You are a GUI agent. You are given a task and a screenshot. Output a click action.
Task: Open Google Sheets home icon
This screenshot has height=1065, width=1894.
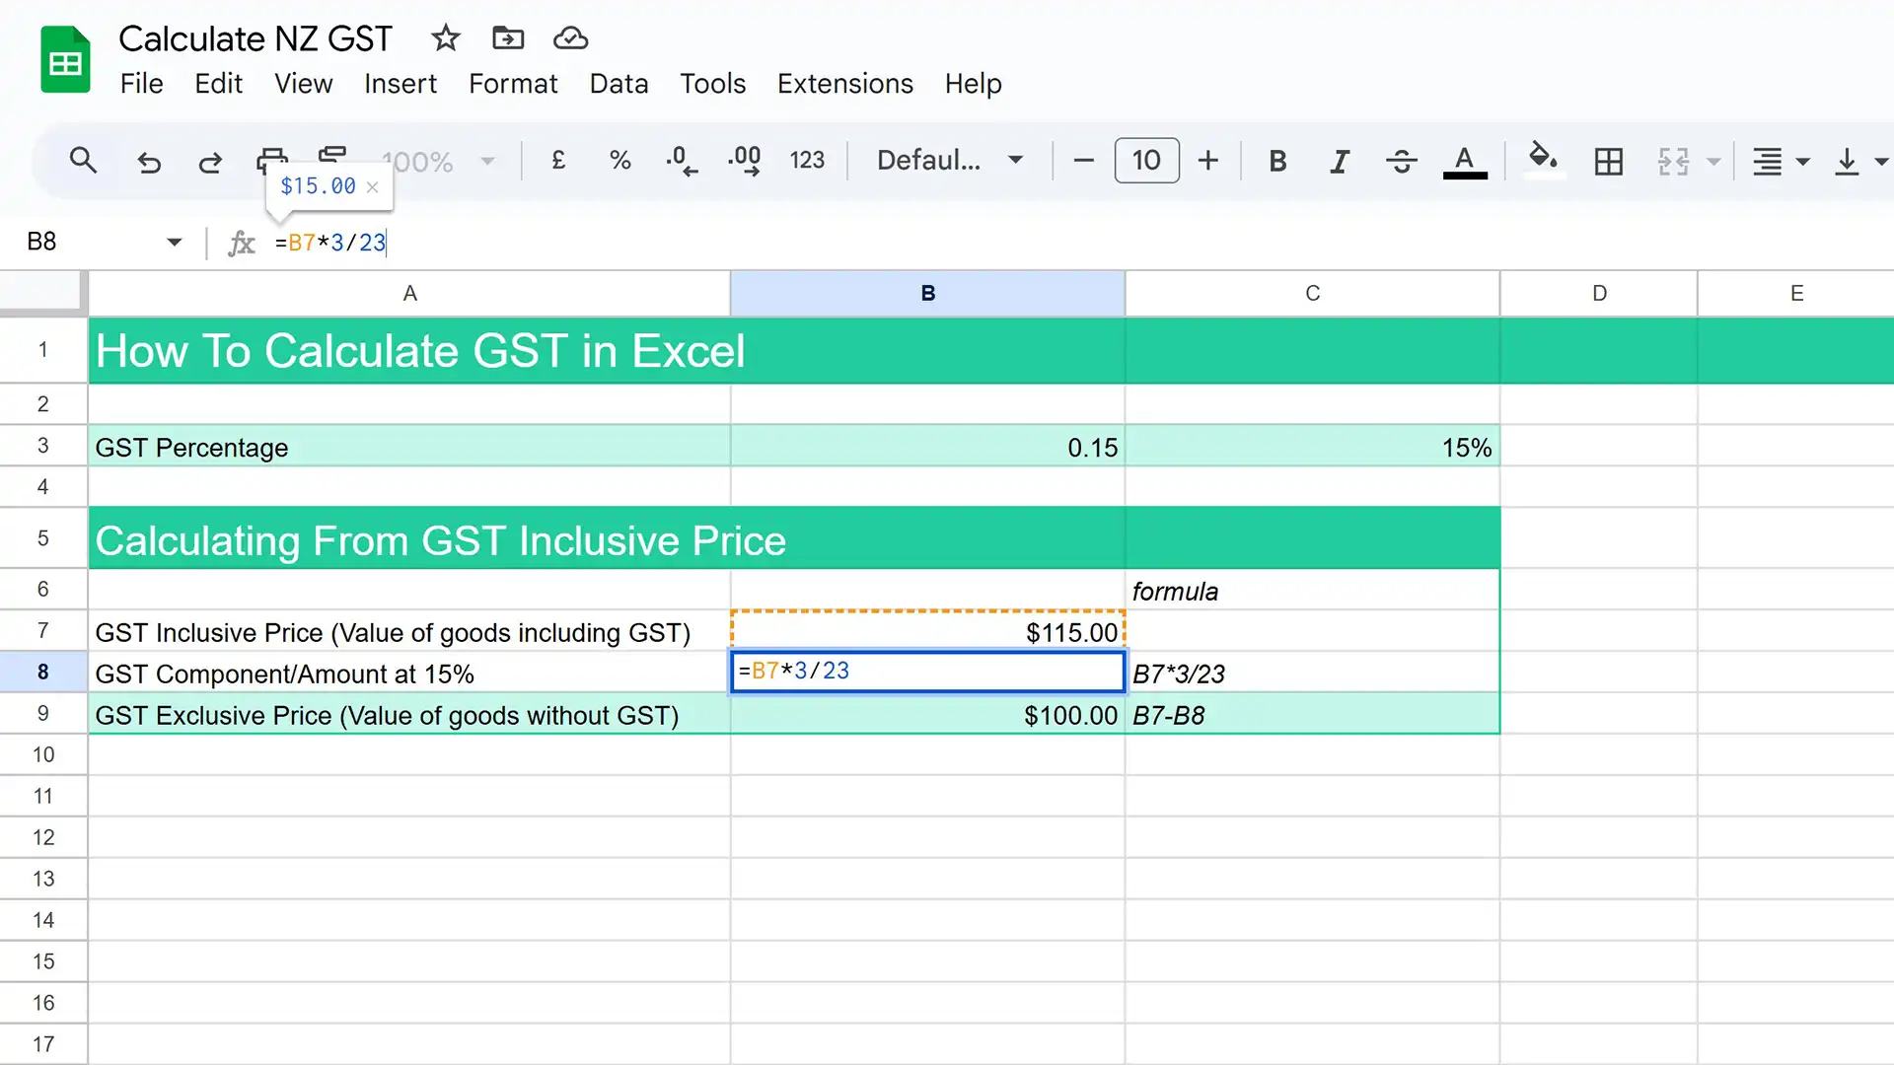(65, 59)
